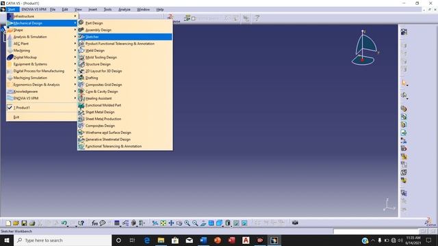
Task: Click Swap Visible Space icon
Action: pyautogui.click(x=244, y=223)
